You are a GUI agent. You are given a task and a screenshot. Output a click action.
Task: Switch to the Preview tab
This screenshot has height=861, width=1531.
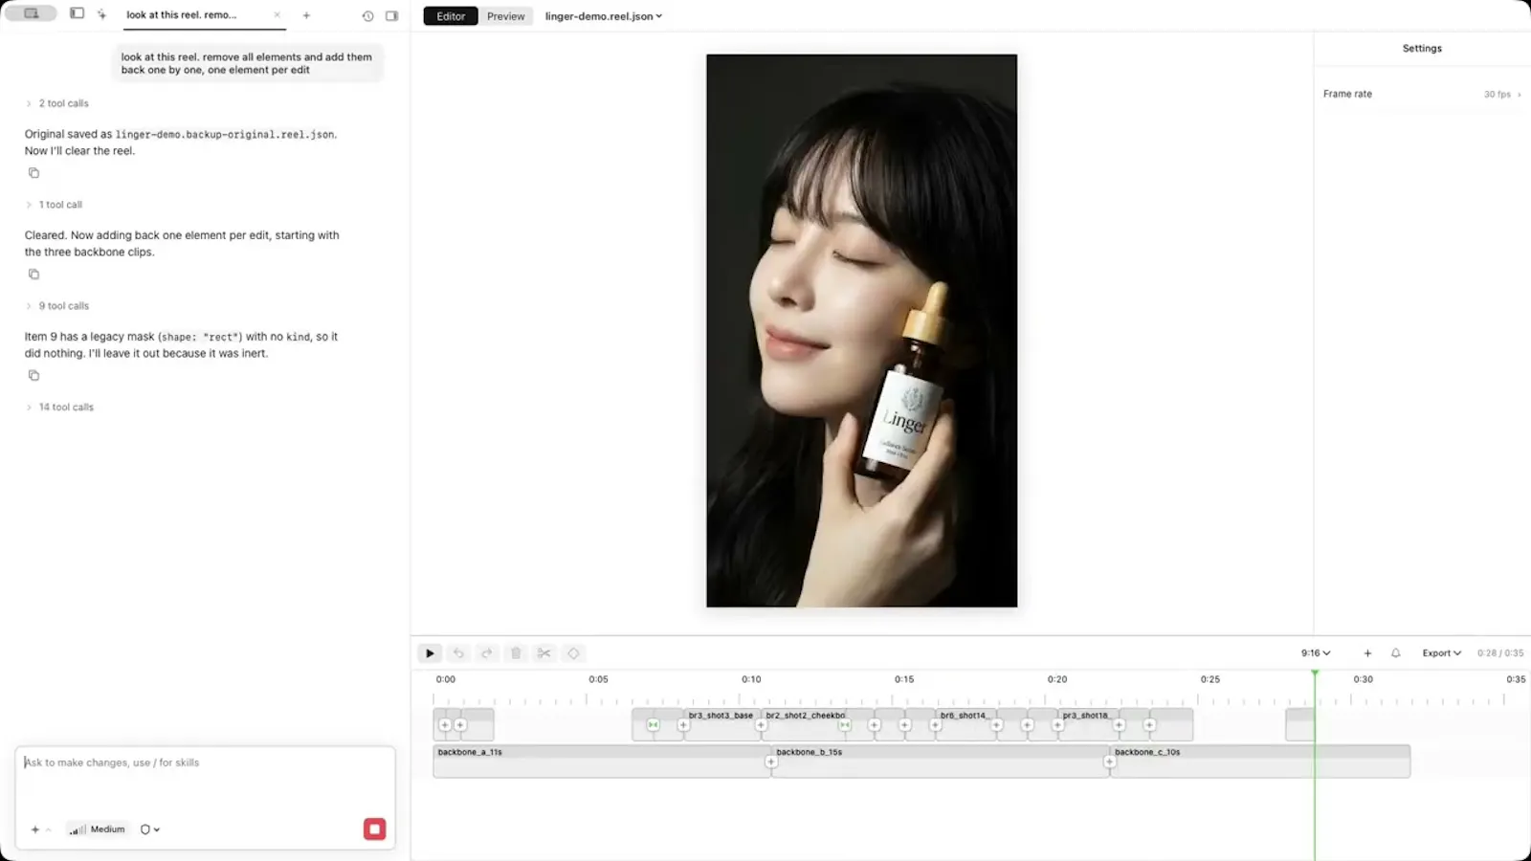[x=505, y=16]
